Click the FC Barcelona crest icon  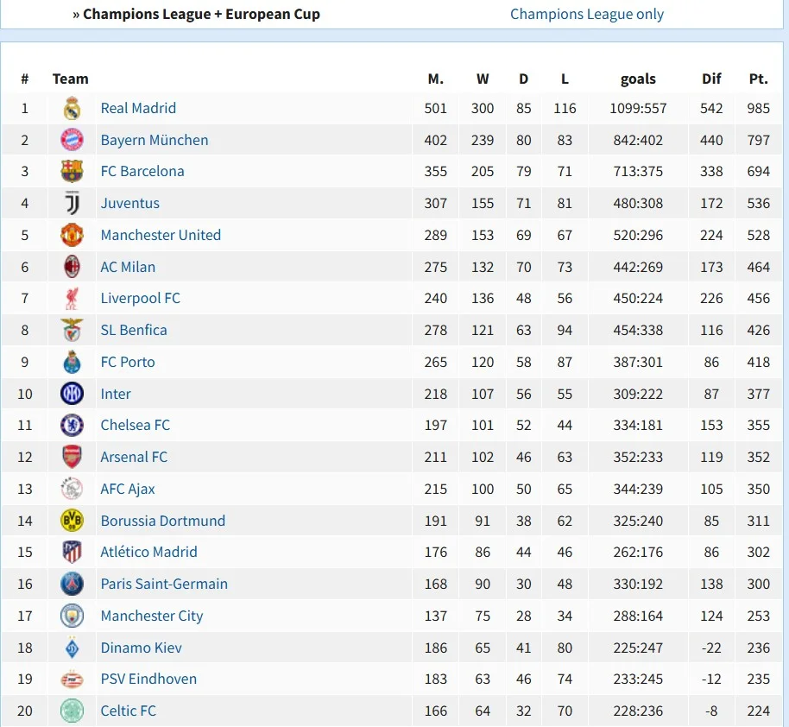tap(72, 171)
